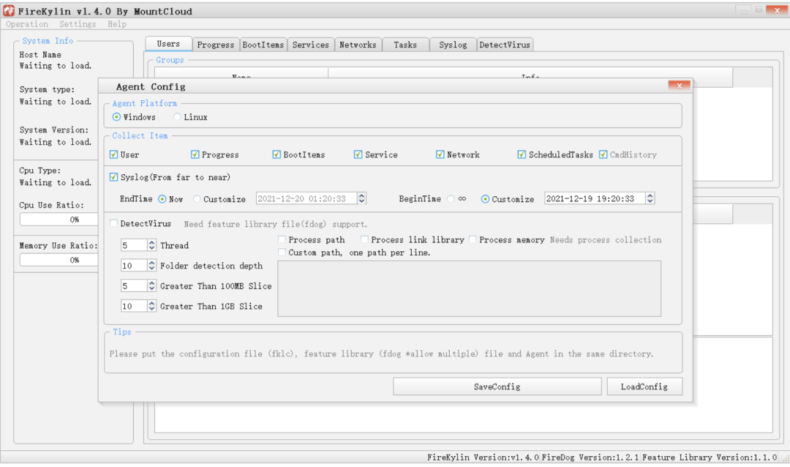Click the EndTime date-time spinner arrows
The image size is (790, 467).
click(361, 198)
